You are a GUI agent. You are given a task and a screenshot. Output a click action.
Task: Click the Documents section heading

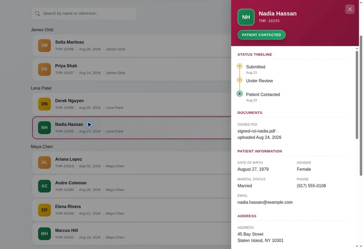(x=250, y=113)
